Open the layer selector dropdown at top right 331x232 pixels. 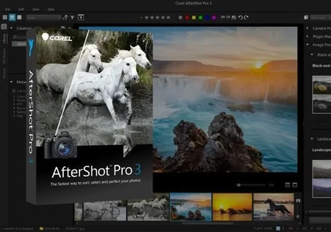(321, 18)
